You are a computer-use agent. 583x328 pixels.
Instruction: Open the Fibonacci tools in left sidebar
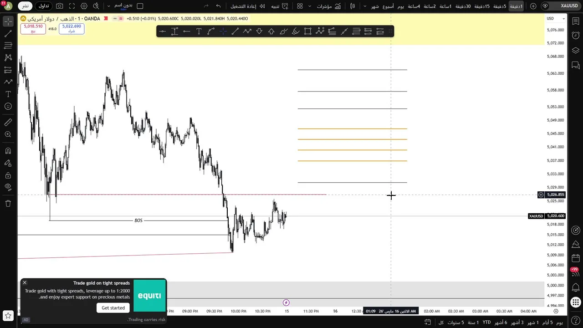[x=8, y=46]
